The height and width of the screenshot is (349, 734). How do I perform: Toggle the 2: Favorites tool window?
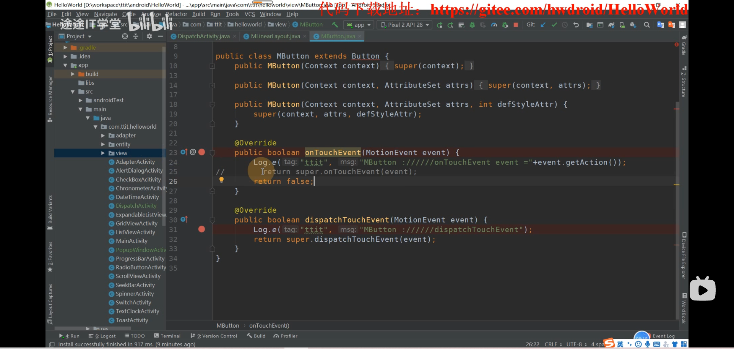pos(50,257)
